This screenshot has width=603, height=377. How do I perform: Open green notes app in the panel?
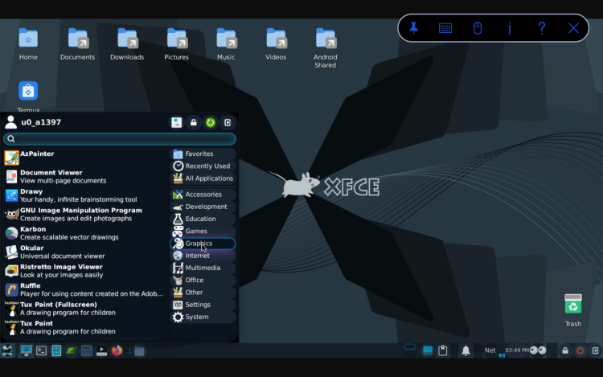click(72, 350)
